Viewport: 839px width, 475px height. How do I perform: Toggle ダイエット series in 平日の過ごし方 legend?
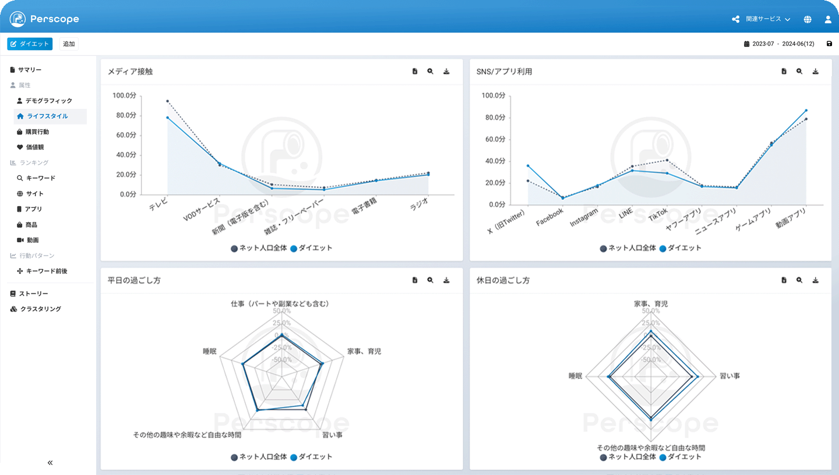coord(311,457)
